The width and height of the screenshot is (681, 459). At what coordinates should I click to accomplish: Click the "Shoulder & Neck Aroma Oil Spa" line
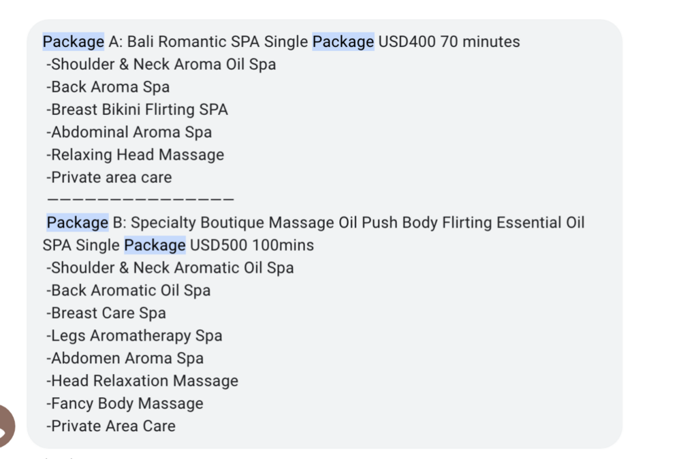[161, 65]
